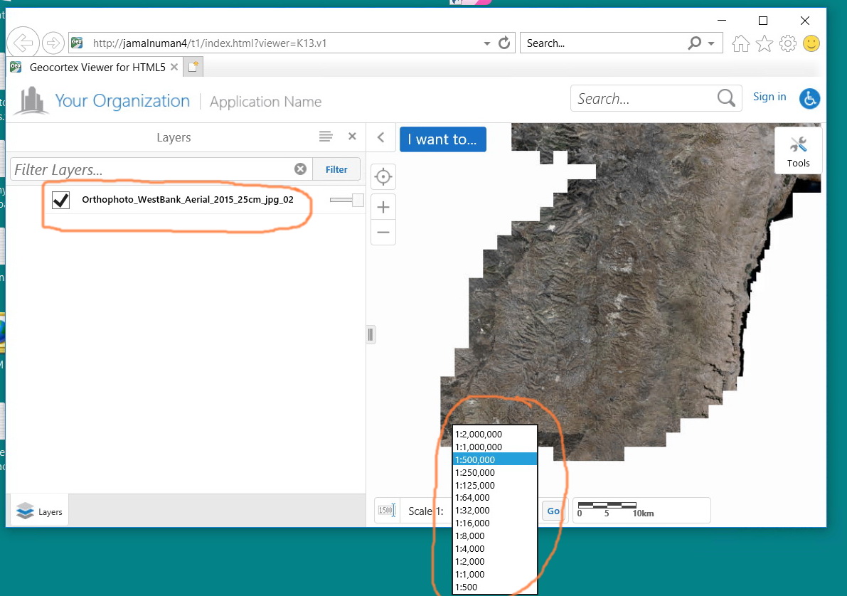Click the Your Organization title link

point(122,101)
